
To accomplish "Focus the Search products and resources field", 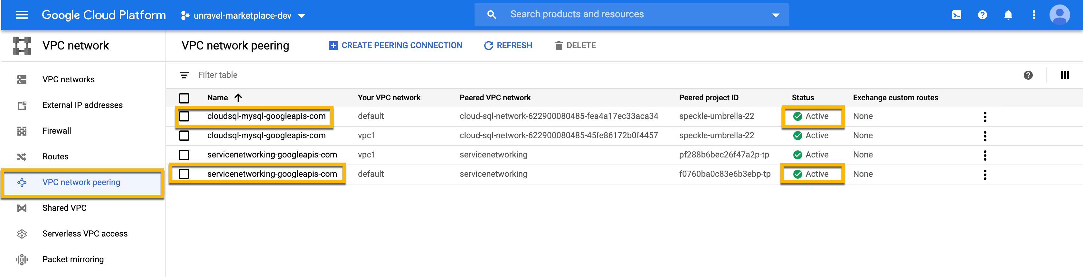I will (631, 15).
